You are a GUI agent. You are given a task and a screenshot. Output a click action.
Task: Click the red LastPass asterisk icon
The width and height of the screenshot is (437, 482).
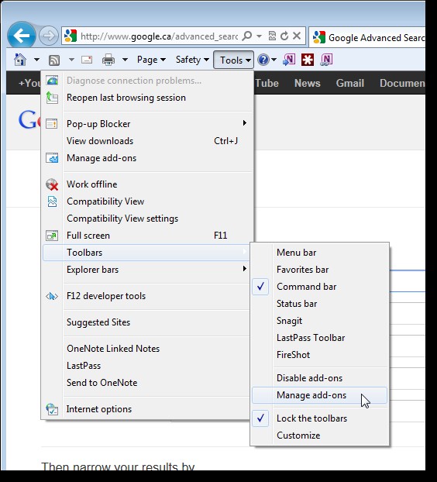tap(308, 60)
